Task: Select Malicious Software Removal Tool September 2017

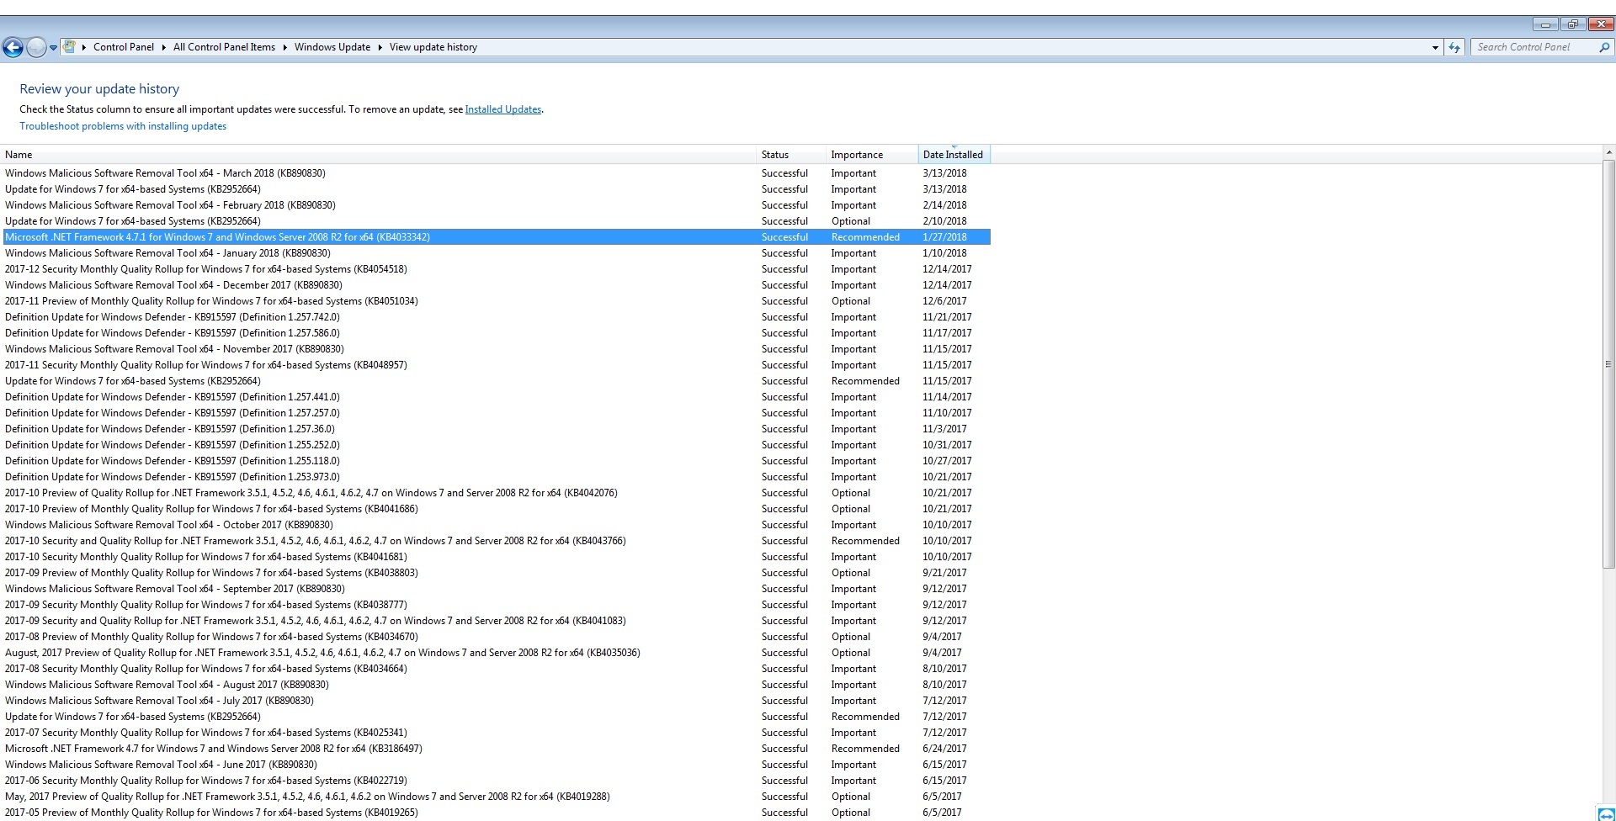Action: 497,589
